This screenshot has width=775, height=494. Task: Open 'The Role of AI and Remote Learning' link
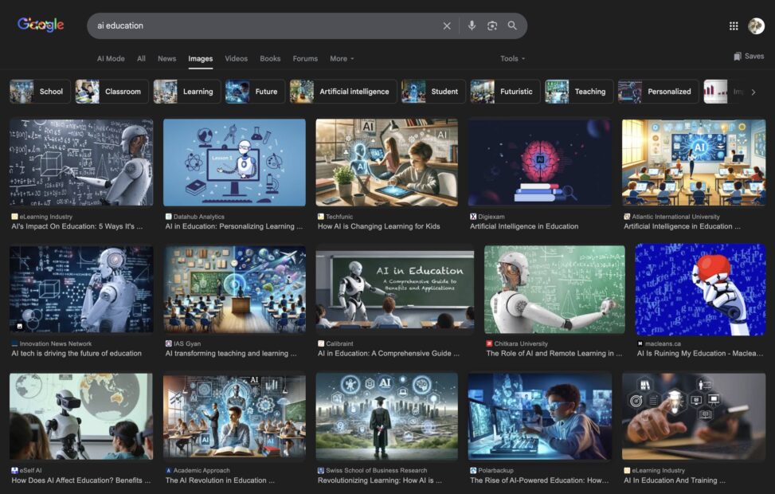[554, 353]
